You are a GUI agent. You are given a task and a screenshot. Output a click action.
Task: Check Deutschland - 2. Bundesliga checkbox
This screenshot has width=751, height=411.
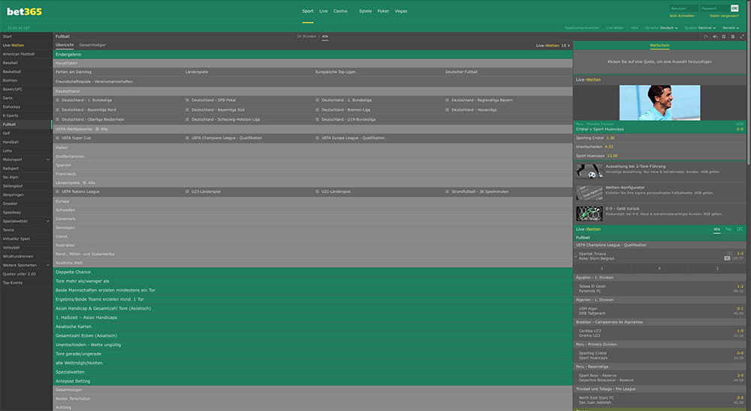[x=317, y=100]
